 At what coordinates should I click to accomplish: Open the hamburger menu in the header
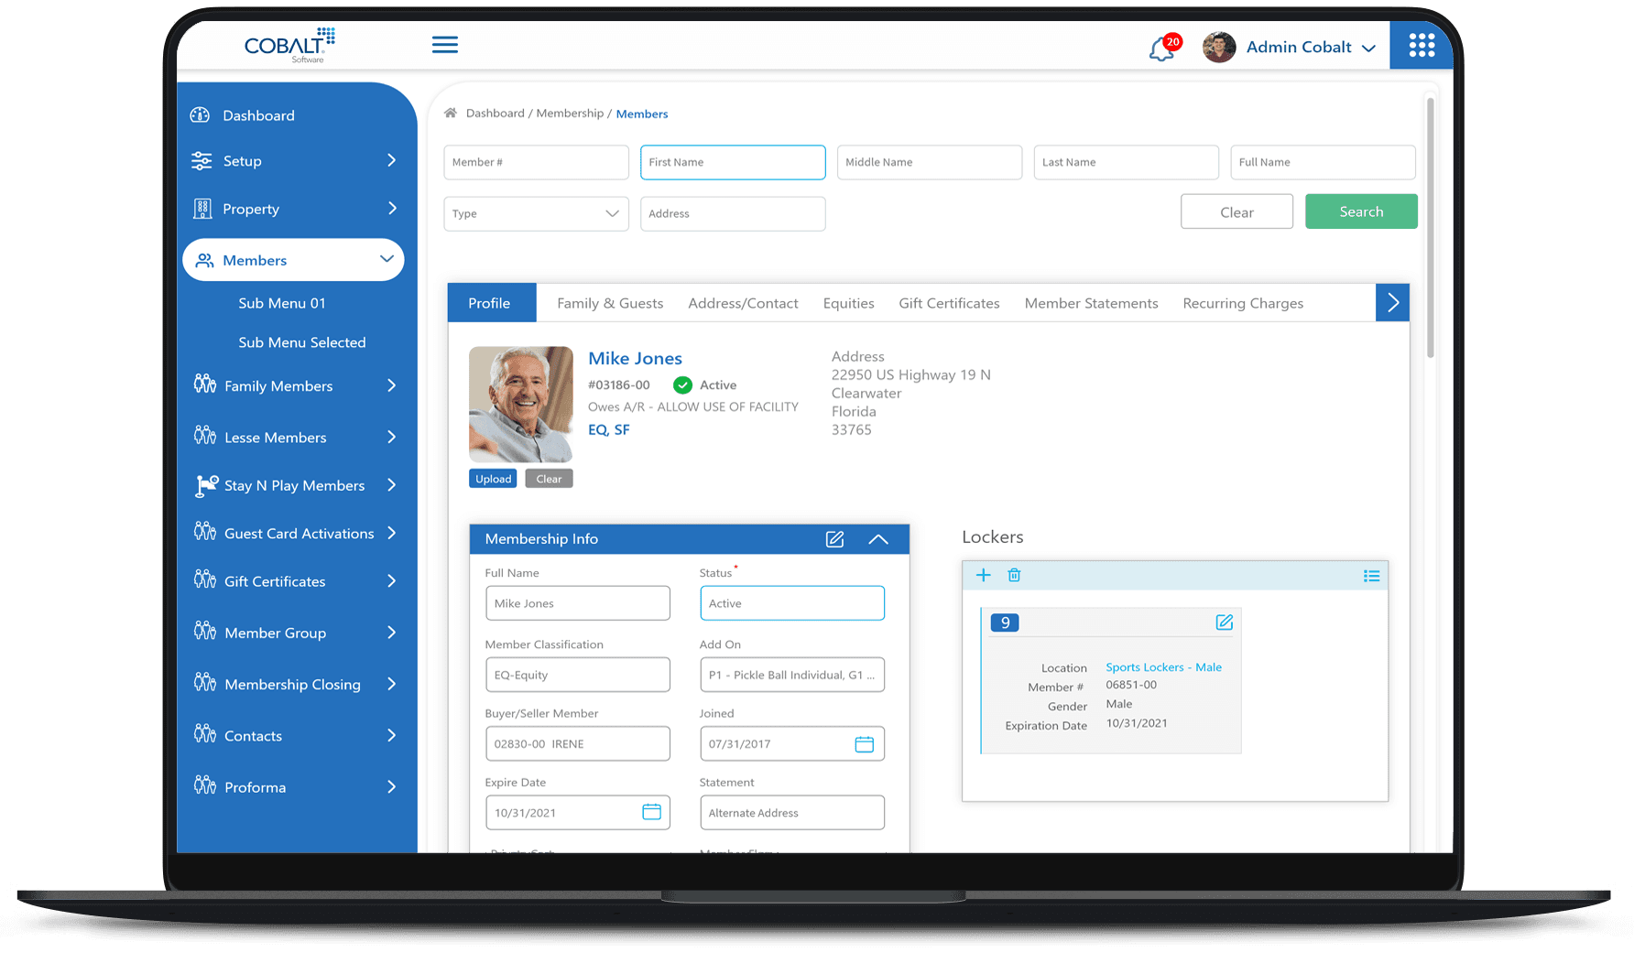coord(445,45)
